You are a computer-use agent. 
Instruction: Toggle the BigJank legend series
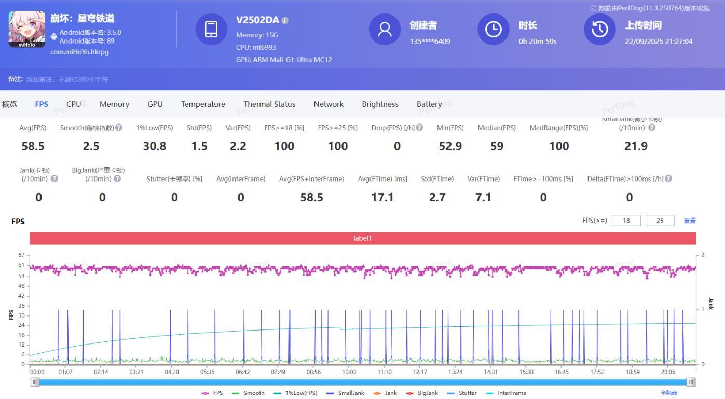pyautogui.click(x=422, y=393)
